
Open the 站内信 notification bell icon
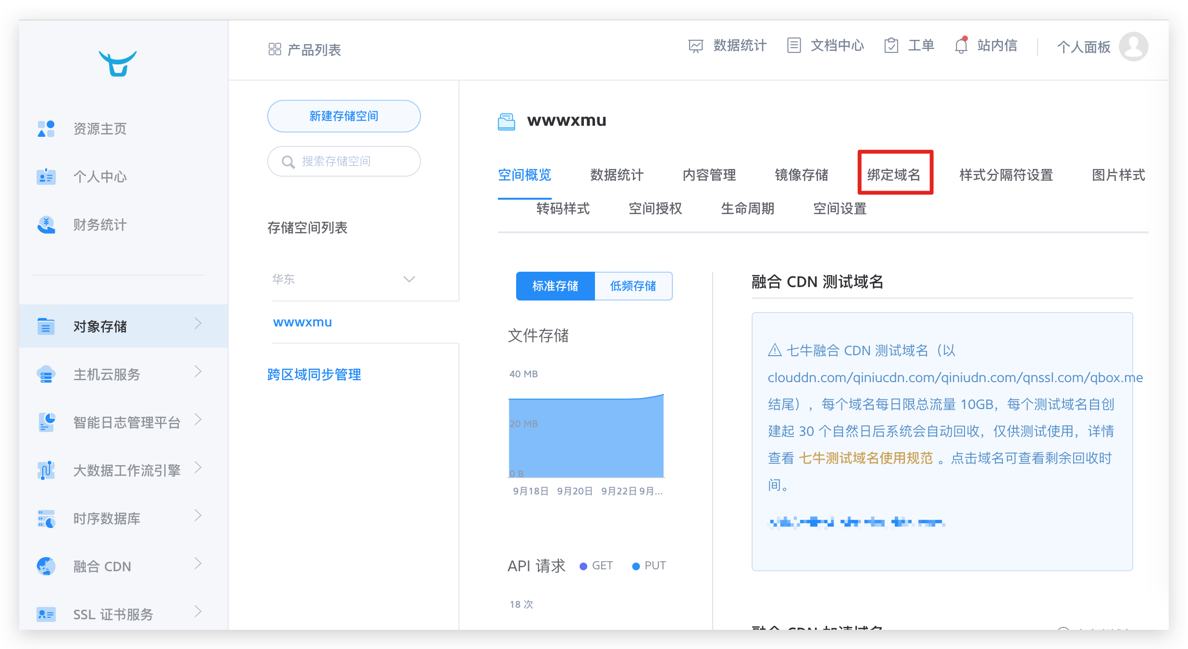point(961,46)
